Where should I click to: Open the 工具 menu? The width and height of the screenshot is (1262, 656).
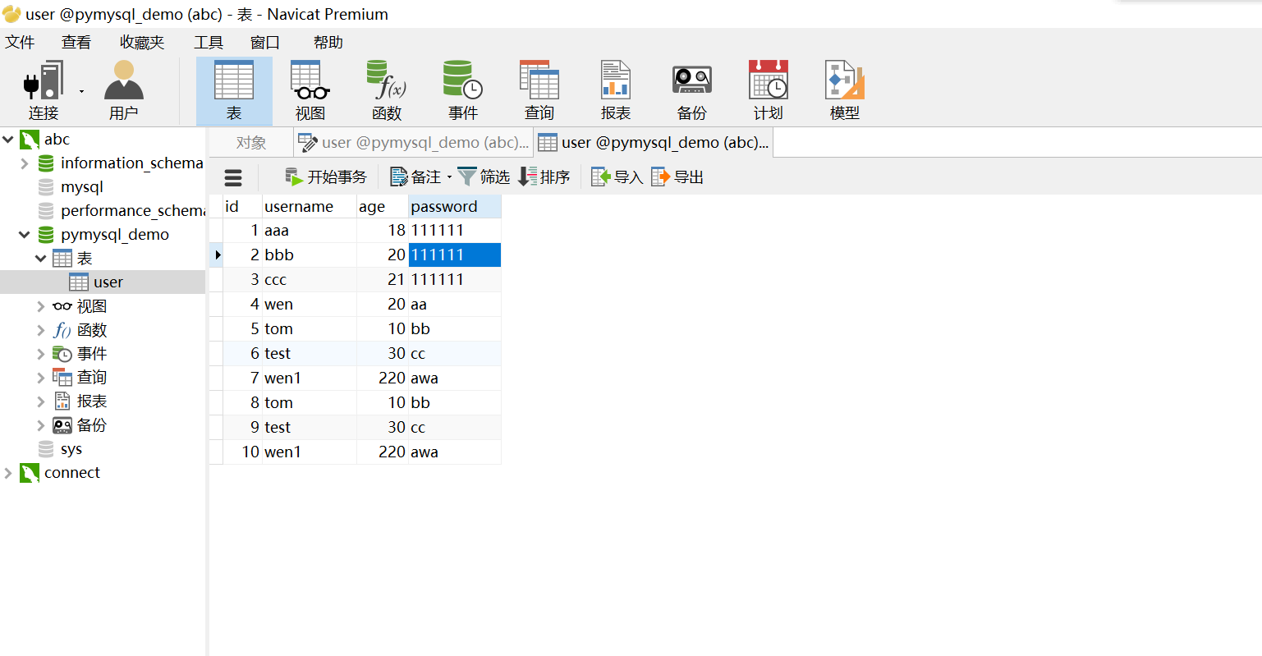click(208, 42)
